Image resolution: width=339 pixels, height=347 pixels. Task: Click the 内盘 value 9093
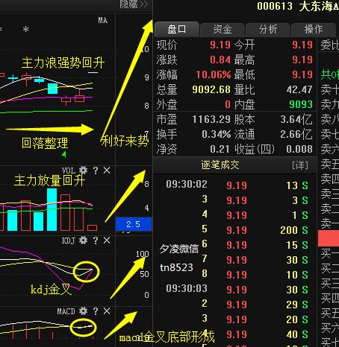[301, 104]
